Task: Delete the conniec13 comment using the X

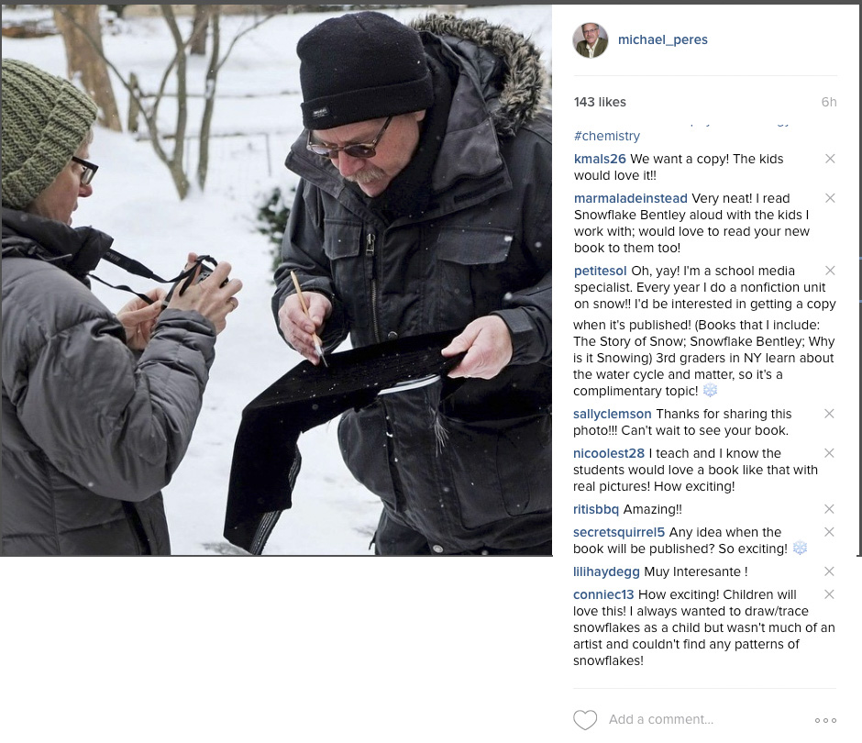Action: click(830, 594)
